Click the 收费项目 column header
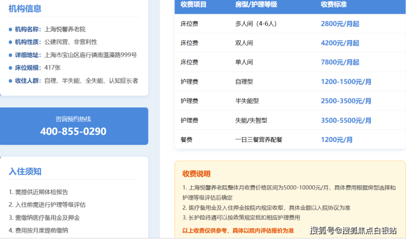Screen dimensions: 406x239 [194, 4]
